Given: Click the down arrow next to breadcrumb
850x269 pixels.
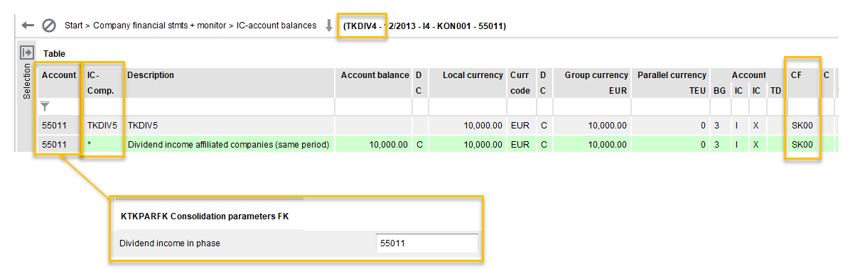Looking at the screenshot, I should 328,26.
